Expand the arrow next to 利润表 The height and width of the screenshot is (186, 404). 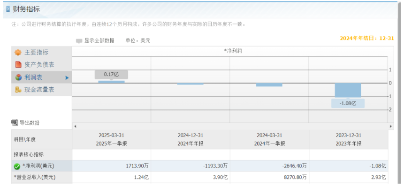(x=67, y=77)
